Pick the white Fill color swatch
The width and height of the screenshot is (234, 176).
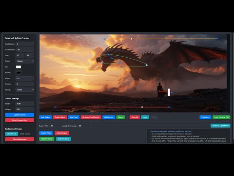coord(19,67)
